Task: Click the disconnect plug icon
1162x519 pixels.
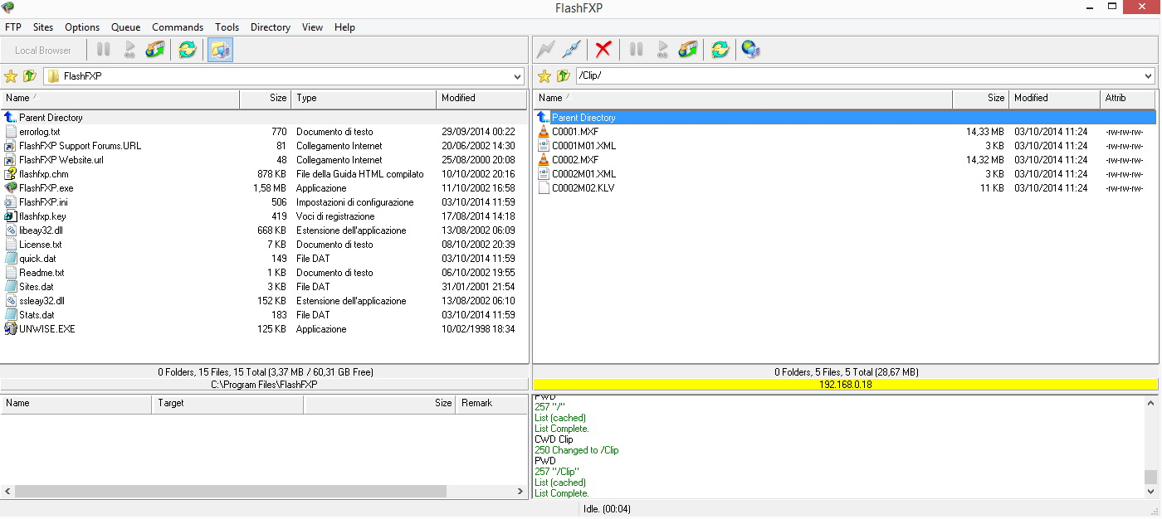Action: click(x=571, y=50)
